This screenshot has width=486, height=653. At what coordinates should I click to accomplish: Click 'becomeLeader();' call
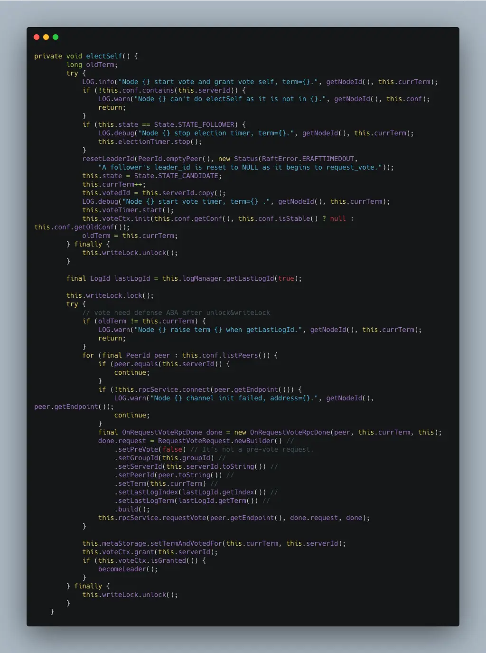128,569
